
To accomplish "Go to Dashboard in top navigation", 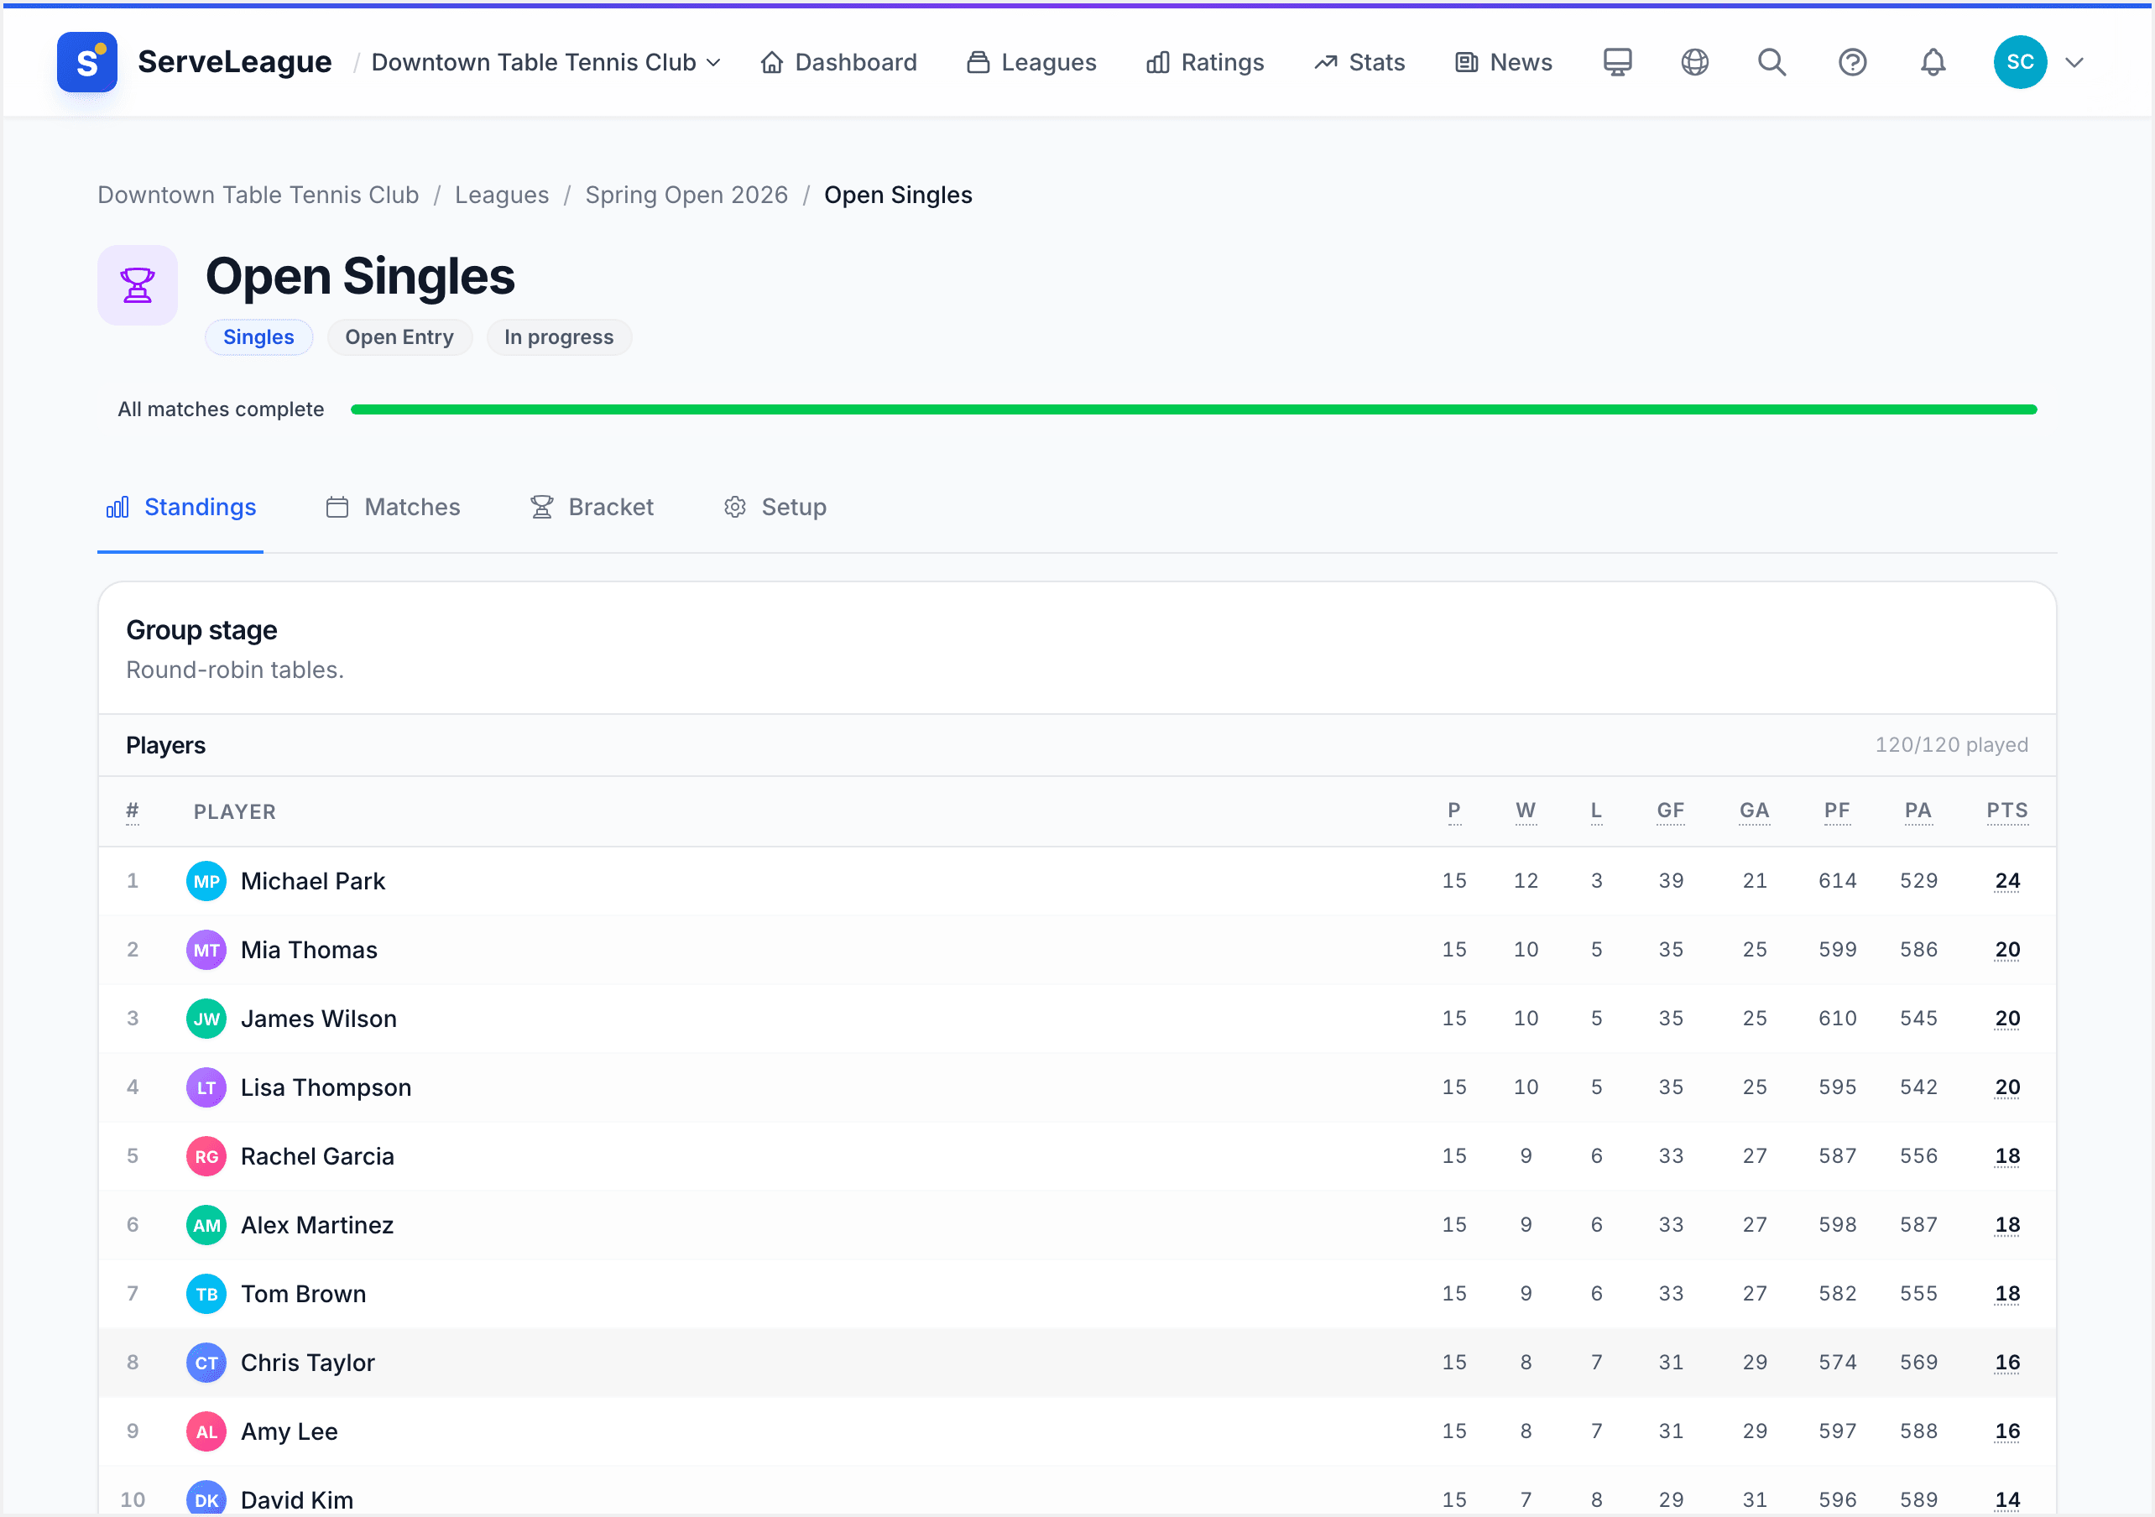I will 838,62.
